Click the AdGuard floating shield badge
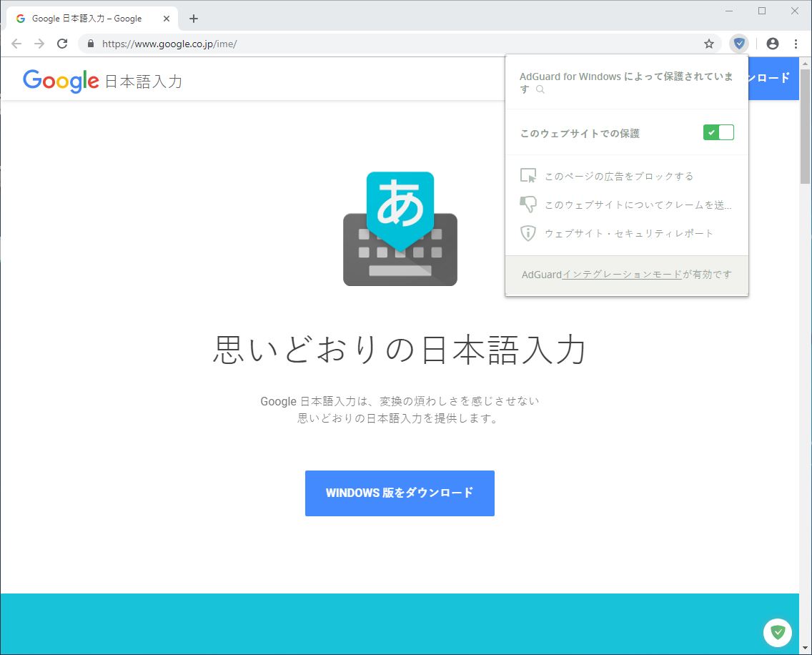This screenshot has width=812, height=655. (x=778, y=632)
